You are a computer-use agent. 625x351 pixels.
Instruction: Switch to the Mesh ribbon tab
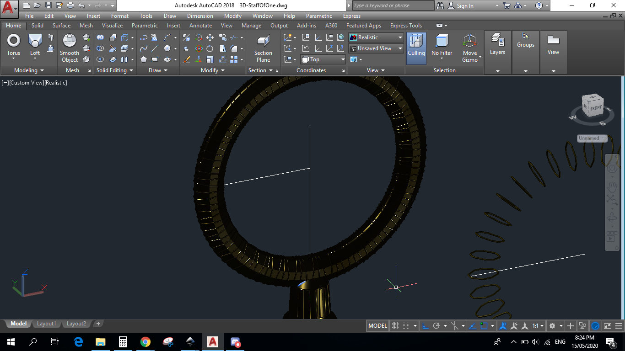pos(86,26)
